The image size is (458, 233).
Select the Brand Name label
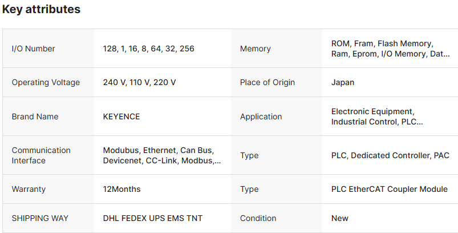[35, 116]
